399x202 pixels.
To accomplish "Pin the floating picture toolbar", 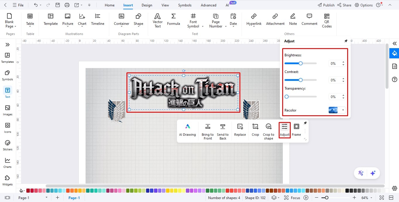I will 305,123.
